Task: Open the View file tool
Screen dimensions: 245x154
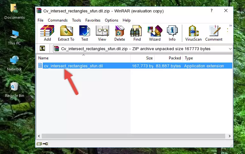Action: pos(102,33)
